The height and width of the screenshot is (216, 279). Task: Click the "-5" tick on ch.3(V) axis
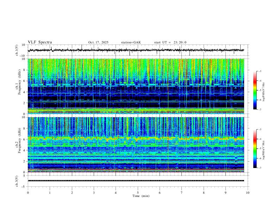[x=24, y=187]
